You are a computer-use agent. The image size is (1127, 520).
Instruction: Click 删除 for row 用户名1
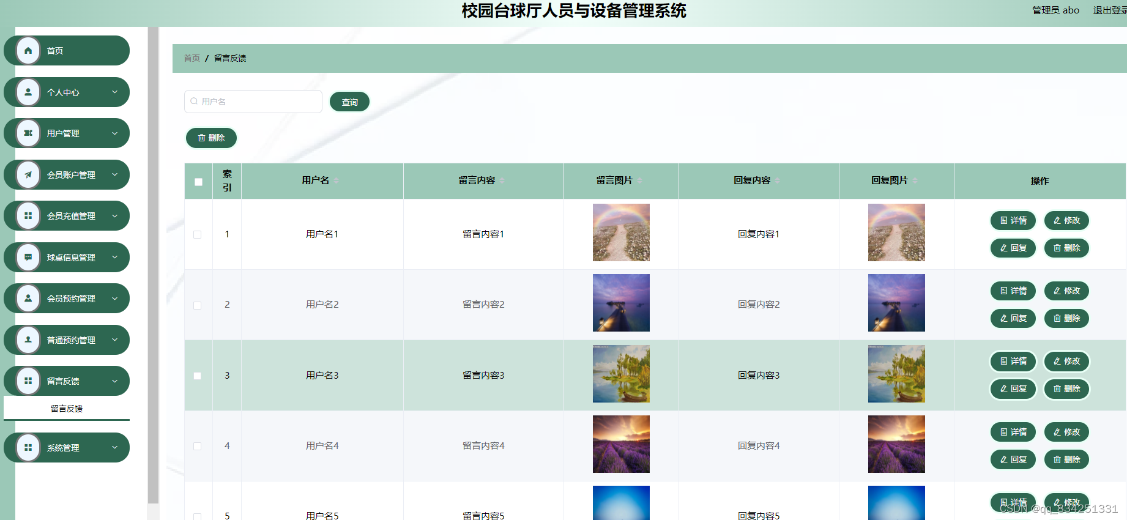pos(1066,248)
